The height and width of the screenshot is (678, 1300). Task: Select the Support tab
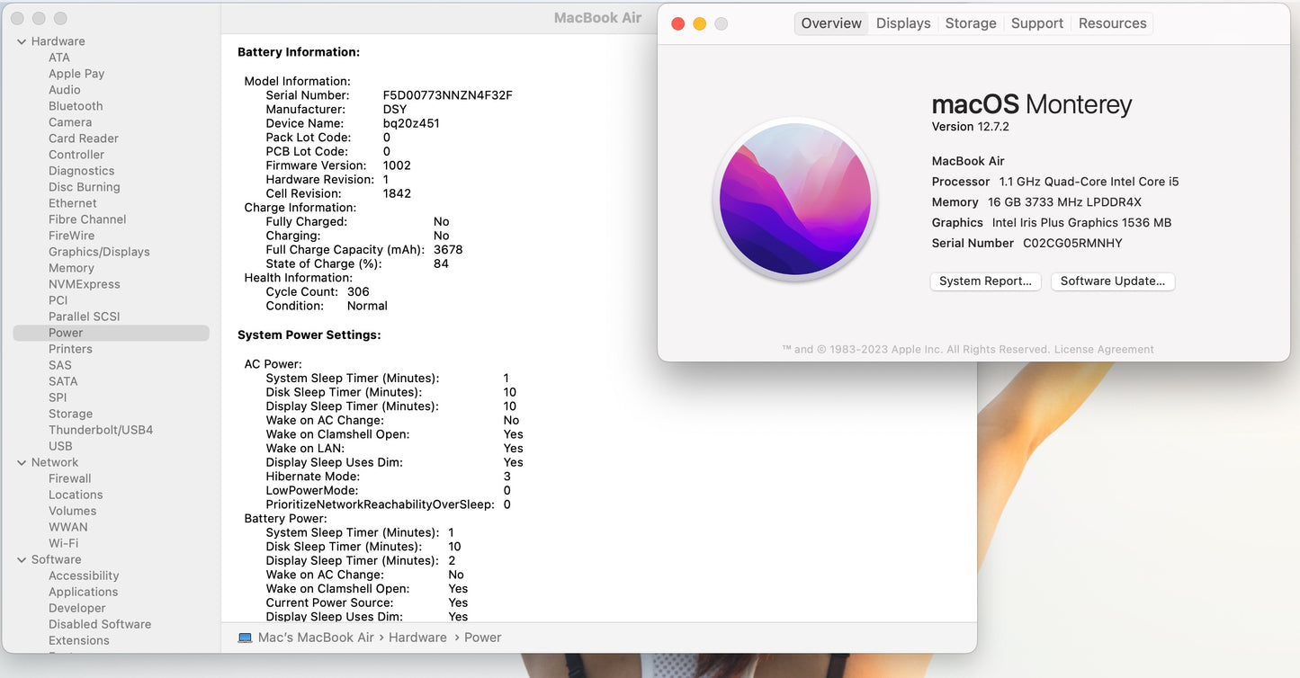[x=1036, y=23]
